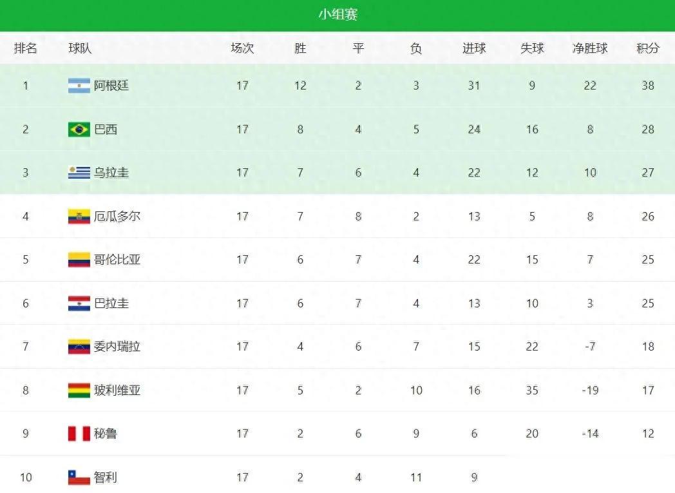This screenshot has height=493, width=675.
Task: Click the Brazil flag icon
Action: coord(79,130)
